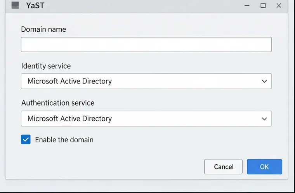Screen dimensions: 295x193
Task: Click the Domain name input field
Action: [x=146, y=44]
